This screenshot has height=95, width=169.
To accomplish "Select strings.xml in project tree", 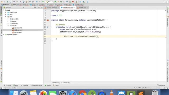I will pos(17,30).
